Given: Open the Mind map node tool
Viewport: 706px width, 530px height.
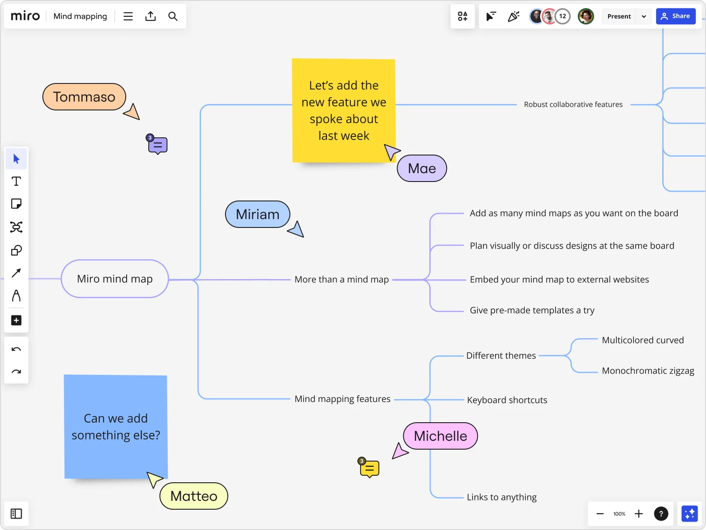Looking at the screenshot, I should [16, 227].
